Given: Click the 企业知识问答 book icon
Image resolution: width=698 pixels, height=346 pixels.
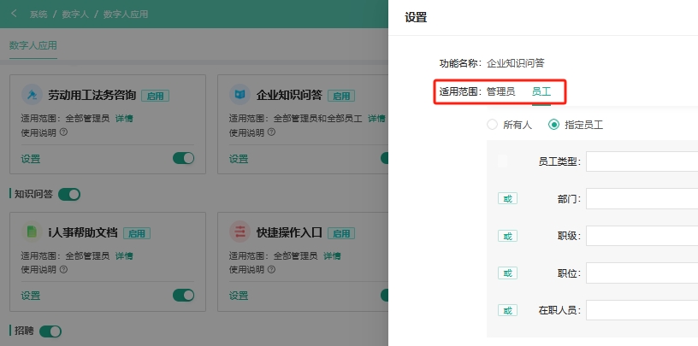Looking at the screenshot, I should pyautogui.click(x=240, y=95).
